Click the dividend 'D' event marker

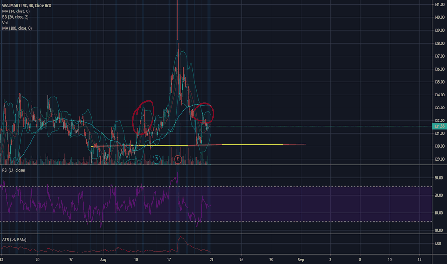point(156,159)
